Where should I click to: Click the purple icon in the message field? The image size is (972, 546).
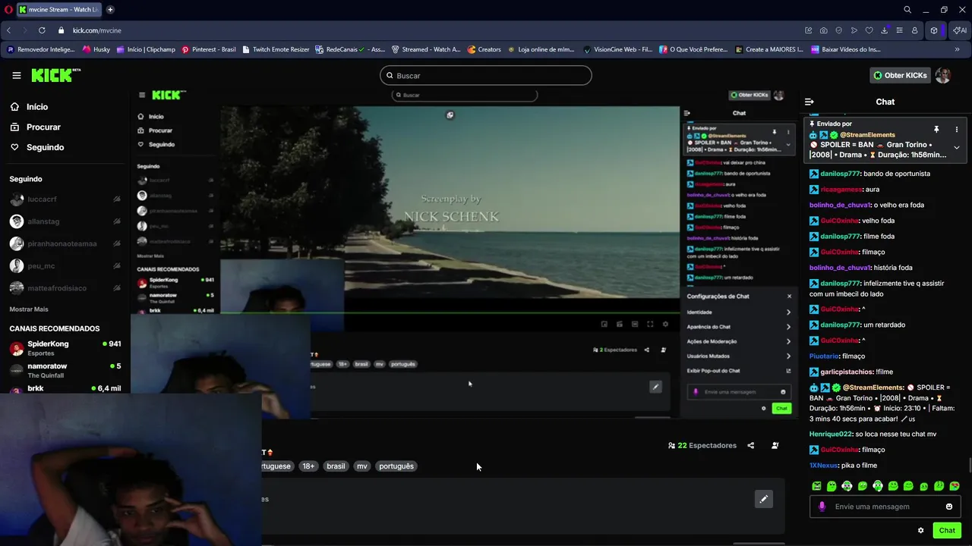[x=822, y=507]
